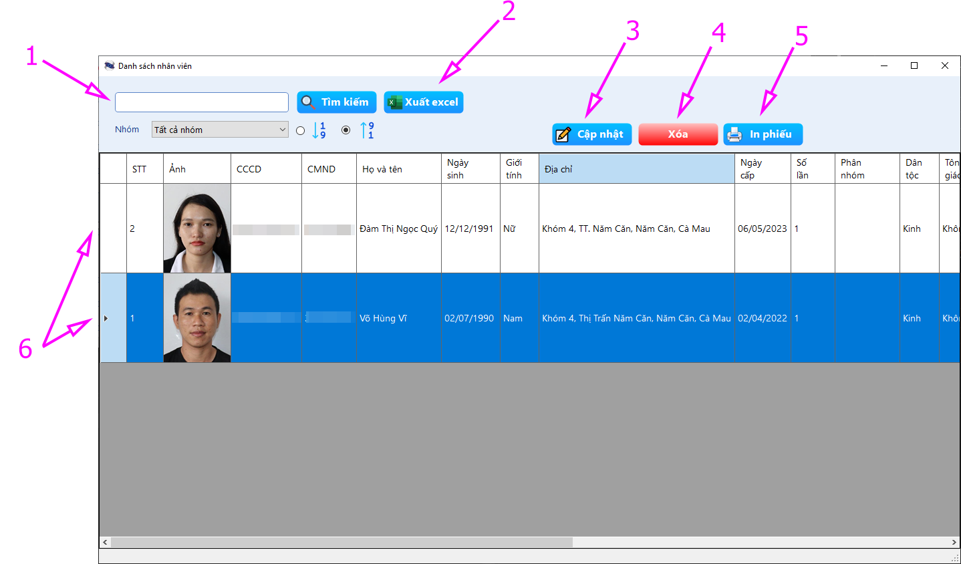Screen dimensions: 961x564
Task: Select Đàm Thị Ngọc Quý's photo thumbnail
Action: pyautogui.click(x=197, y=229)
